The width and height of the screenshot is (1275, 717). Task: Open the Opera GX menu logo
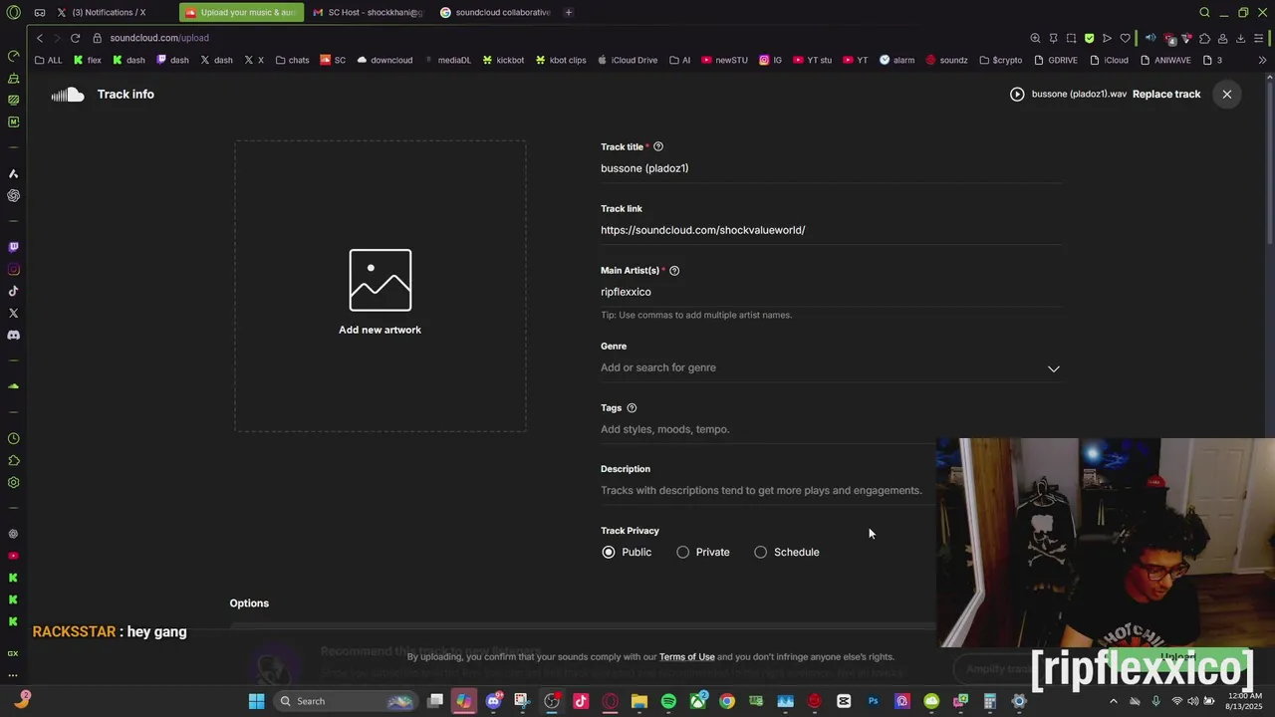pyautogui.click(x=13, y=12)
